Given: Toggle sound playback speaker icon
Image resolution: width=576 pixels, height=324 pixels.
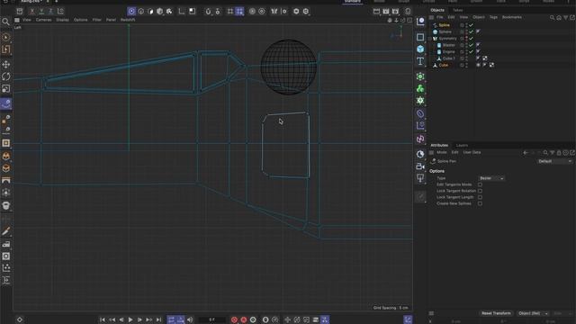Looking at the screenshot, I should pyautogui.click(x=190, y=319).
